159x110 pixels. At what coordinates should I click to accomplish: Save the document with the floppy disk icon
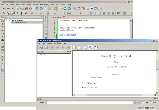26,9
